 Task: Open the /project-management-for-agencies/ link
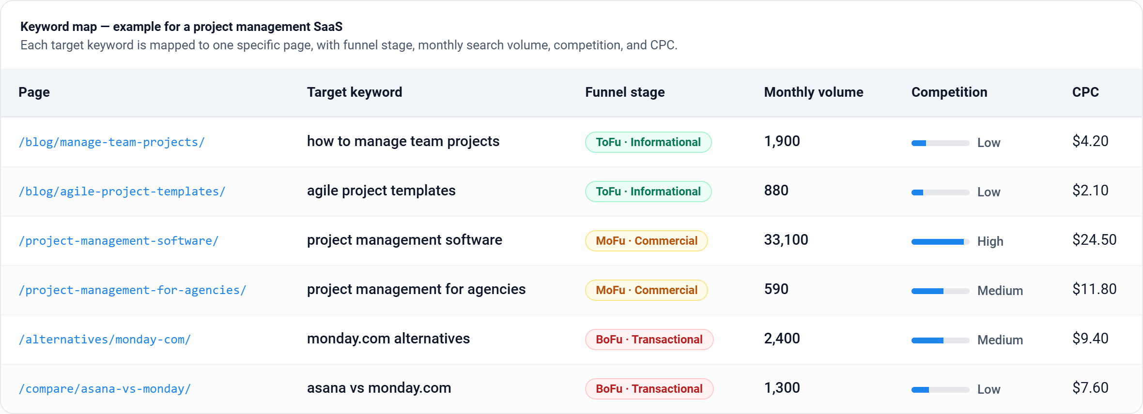[133, 290]
